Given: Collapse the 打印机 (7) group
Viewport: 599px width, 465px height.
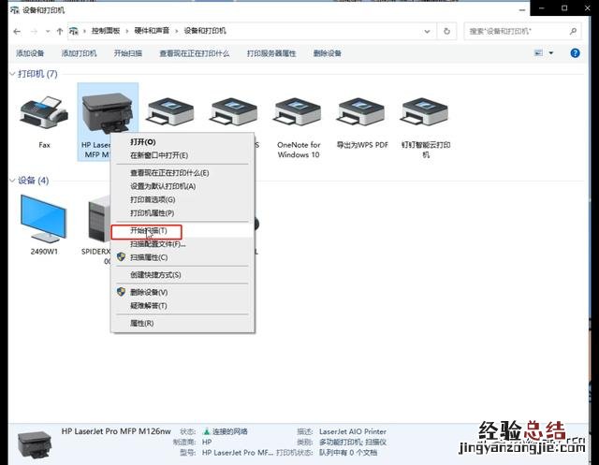Looking at the screenshot, I should pyautogui.click(x=12, y=74).
